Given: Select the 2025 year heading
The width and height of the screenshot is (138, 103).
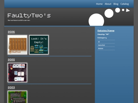Looking at the screenshot, I should [x=11, y=60].
